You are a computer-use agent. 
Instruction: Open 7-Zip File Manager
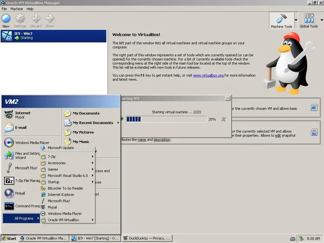(x=22, y=181)
